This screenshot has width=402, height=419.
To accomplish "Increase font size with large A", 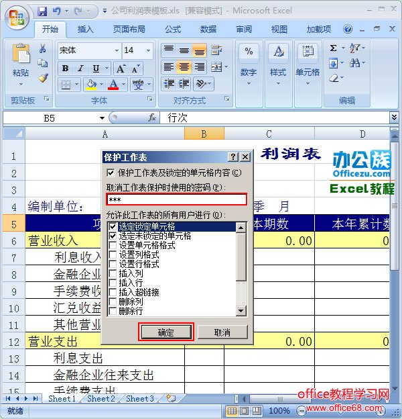I will (121, 68).
